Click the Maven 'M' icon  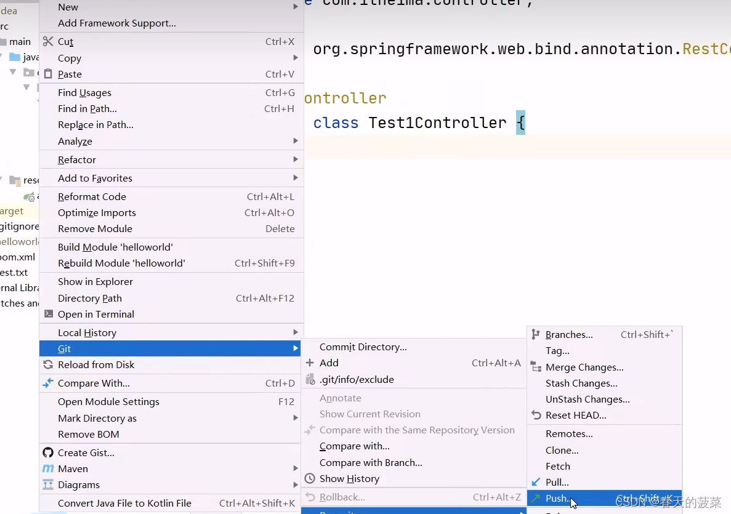[48, 468]
